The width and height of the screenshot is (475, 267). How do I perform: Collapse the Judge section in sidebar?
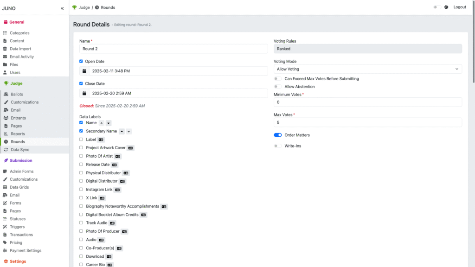[17, 83]
